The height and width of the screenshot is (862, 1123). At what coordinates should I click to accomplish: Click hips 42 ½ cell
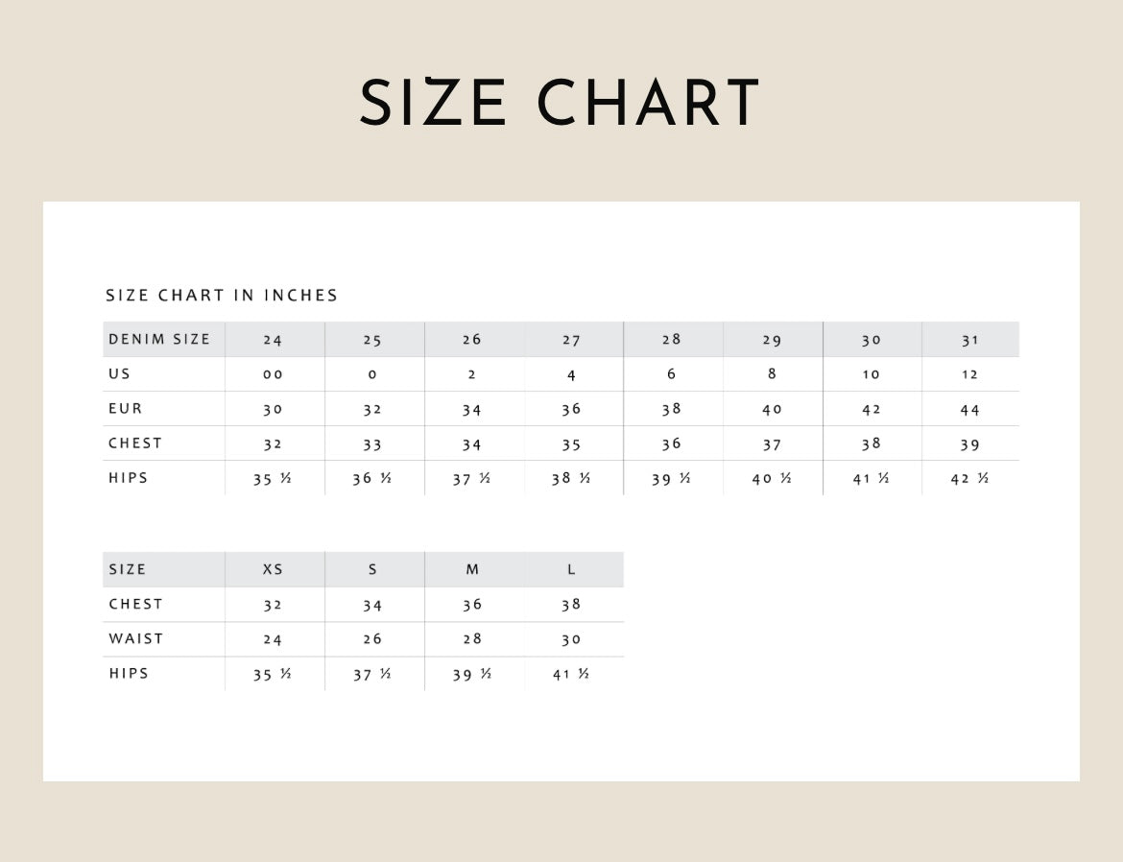point(970,479)
